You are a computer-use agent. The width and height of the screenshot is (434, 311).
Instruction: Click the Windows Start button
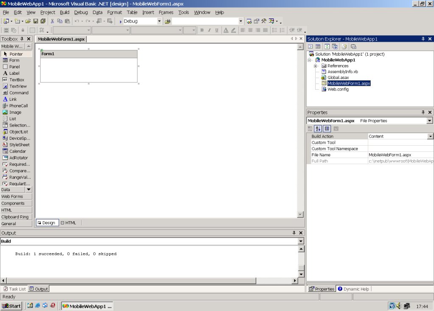click(11, 306)
